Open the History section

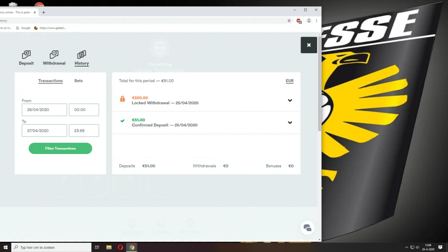point(82,58)
